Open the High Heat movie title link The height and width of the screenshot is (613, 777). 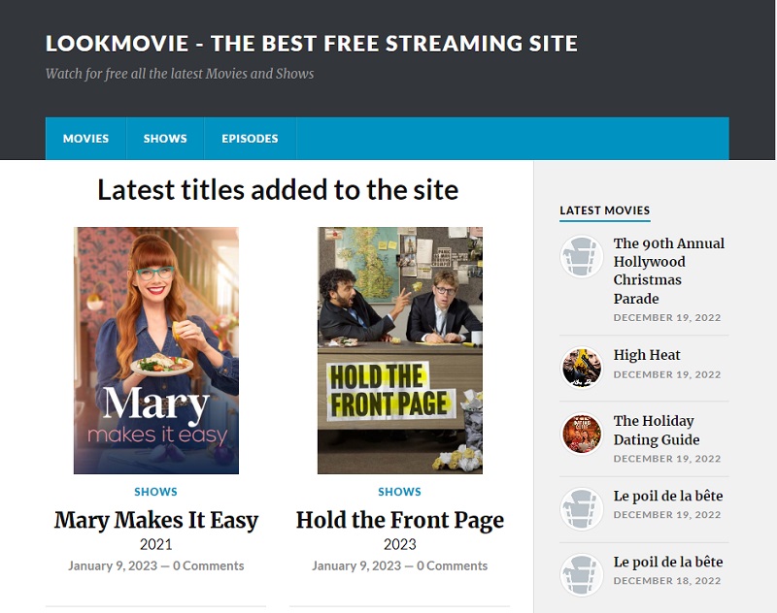(x=647, y=355)
